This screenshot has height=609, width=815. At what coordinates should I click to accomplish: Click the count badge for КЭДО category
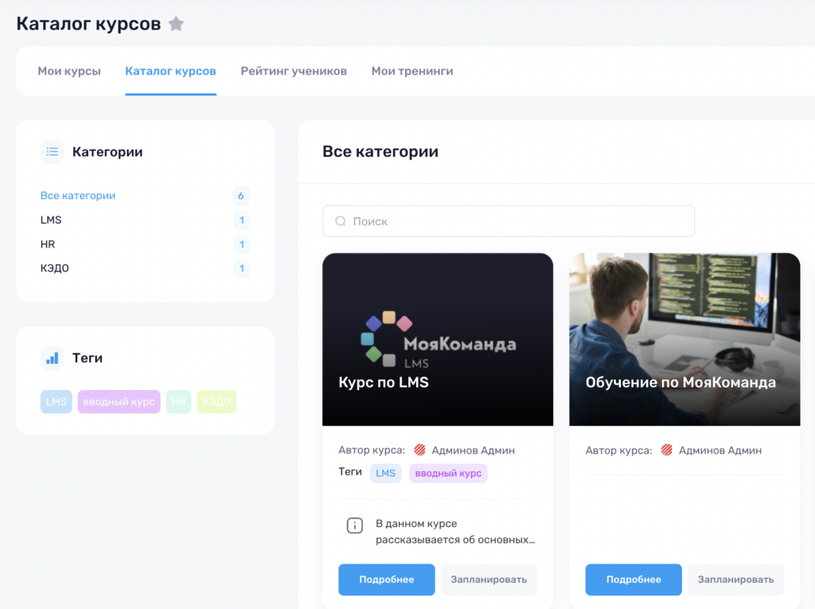(x=242, y=268)
